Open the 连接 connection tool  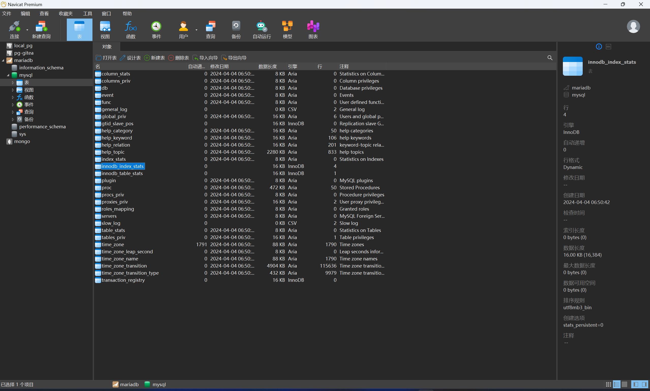coord(14,29)
